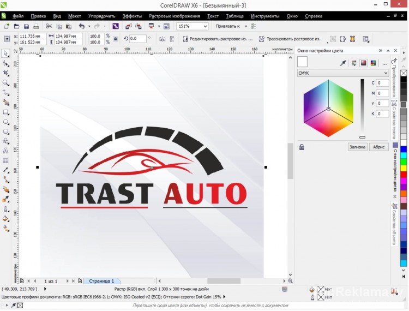Open the Привязать к dropdown
Screen dimensions: 409x311
click(x=246, y=26)
